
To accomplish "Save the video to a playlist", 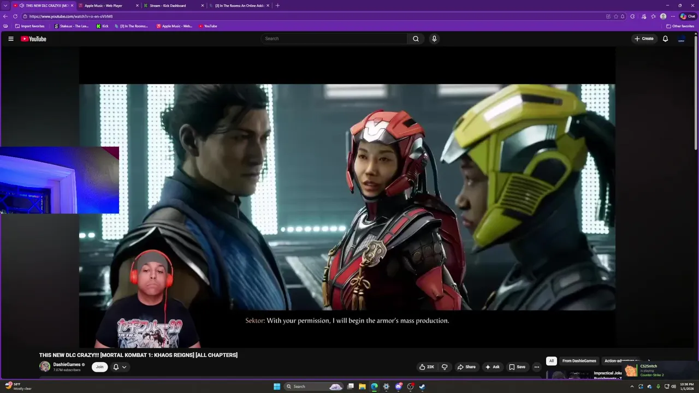I will click(517, 367).
